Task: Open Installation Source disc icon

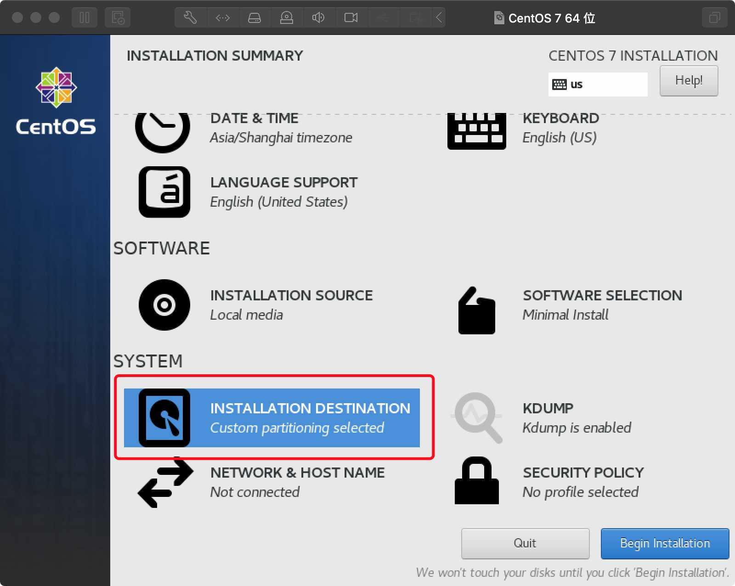Action: pos(164,305)
